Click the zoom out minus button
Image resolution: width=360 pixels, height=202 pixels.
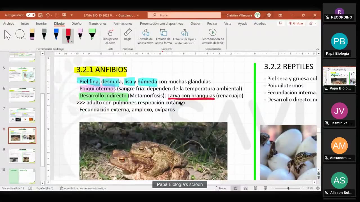(273, 188)
